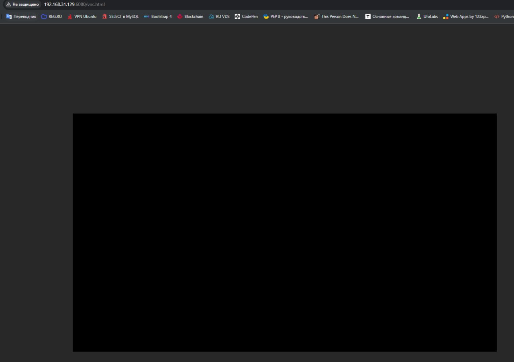This screenshot has height=362, width=514.
Task: Click the 192.168.31.129 address in URL bar
Action: coord(59,4)
